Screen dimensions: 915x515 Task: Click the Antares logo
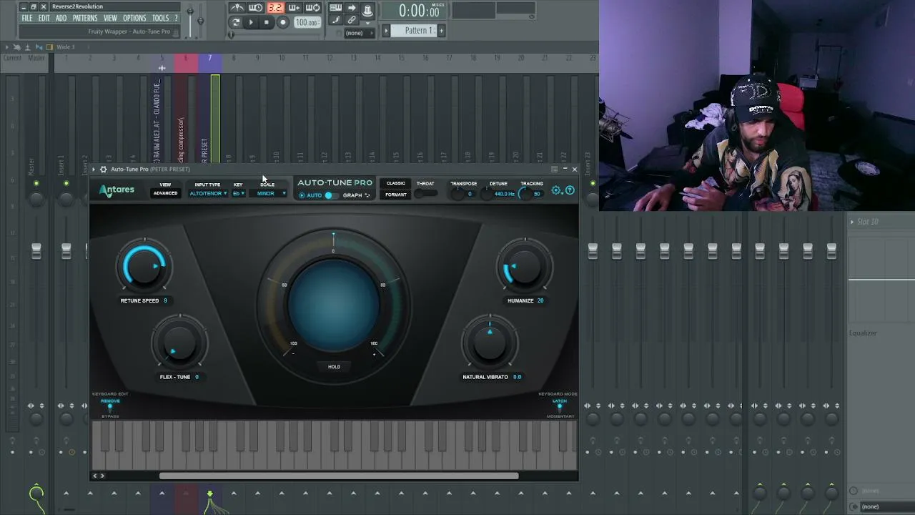(117, 190)
